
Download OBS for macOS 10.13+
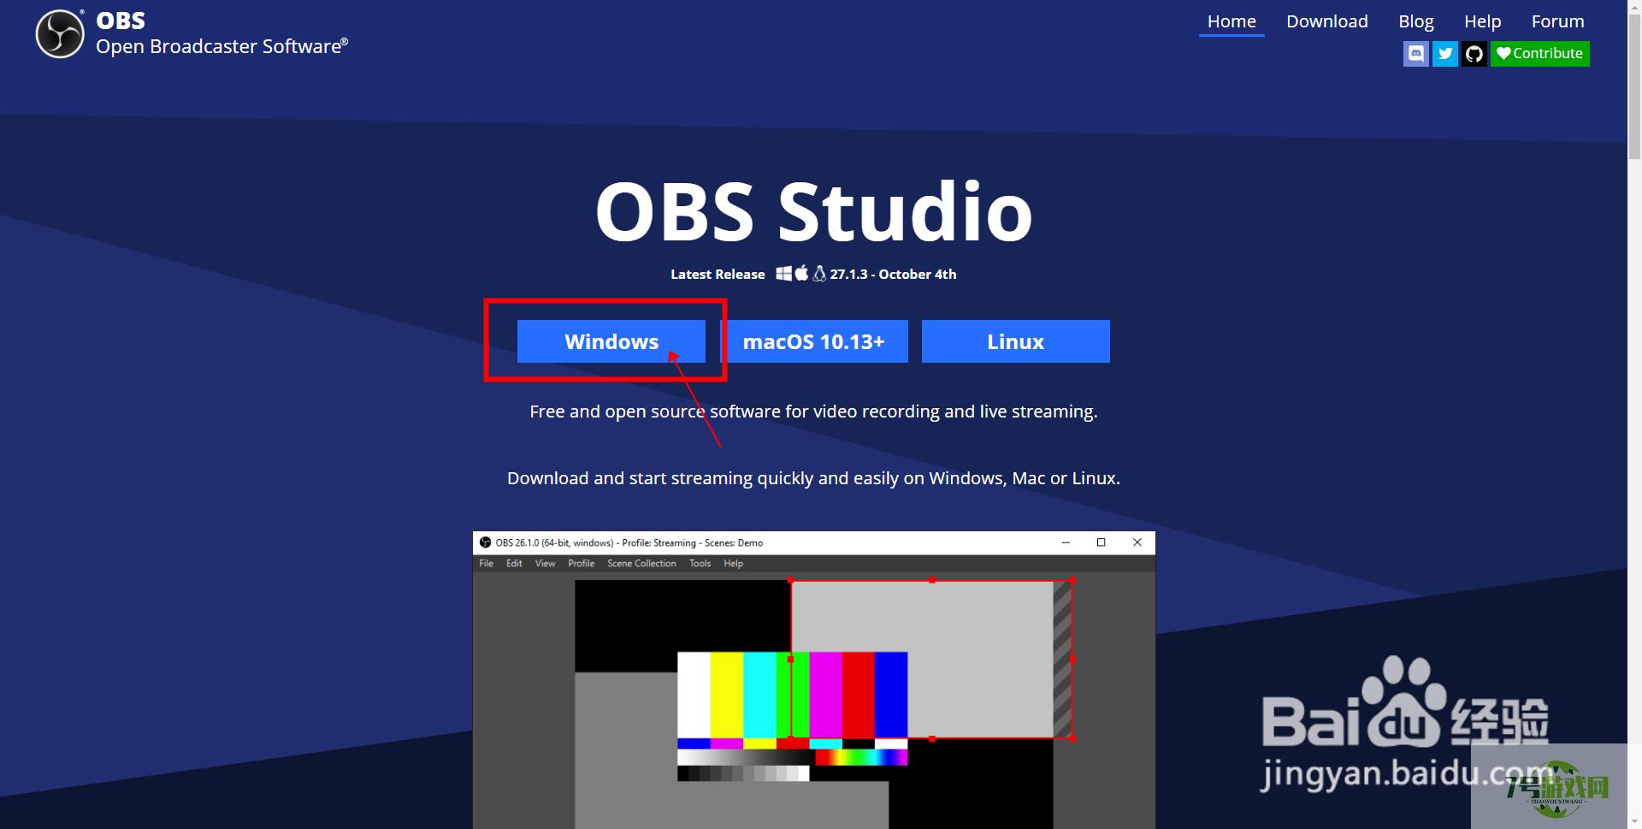point(813,341)
